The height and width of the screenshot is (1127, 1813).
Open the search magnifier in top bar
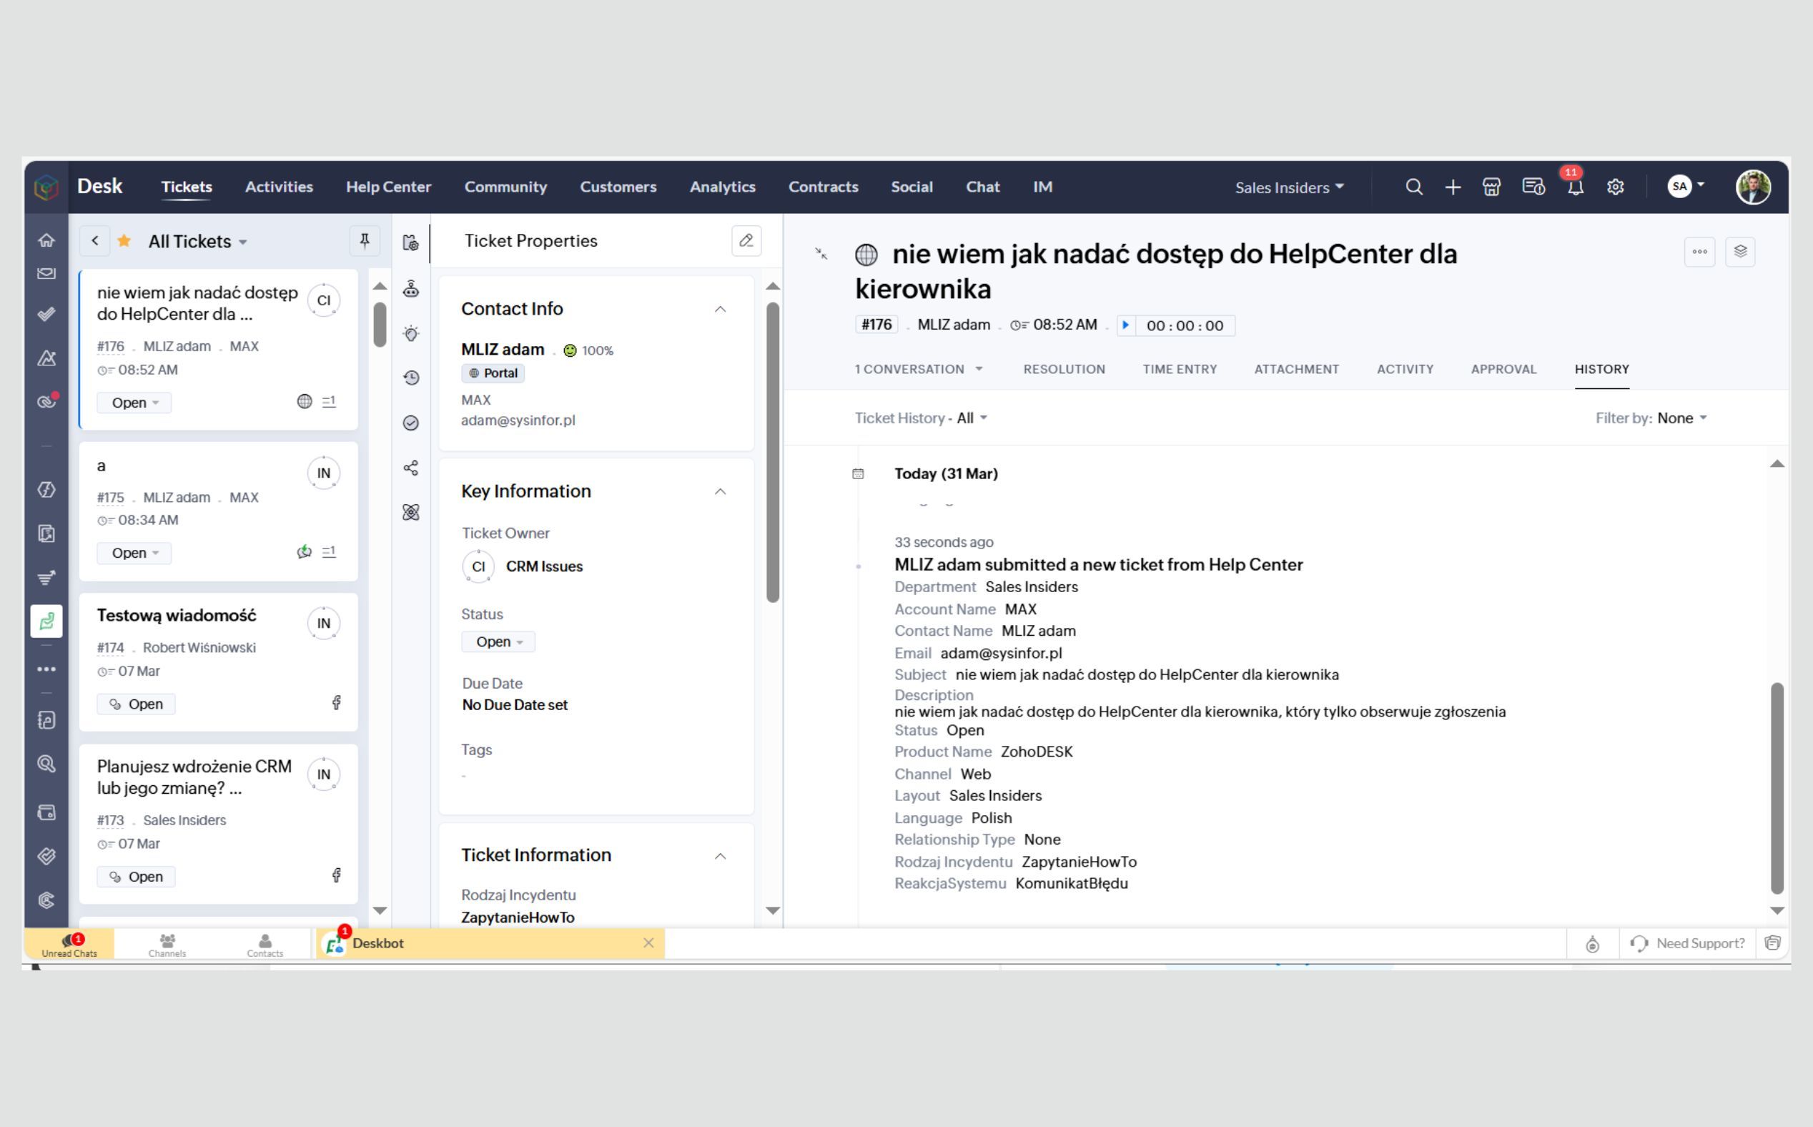1413,187
